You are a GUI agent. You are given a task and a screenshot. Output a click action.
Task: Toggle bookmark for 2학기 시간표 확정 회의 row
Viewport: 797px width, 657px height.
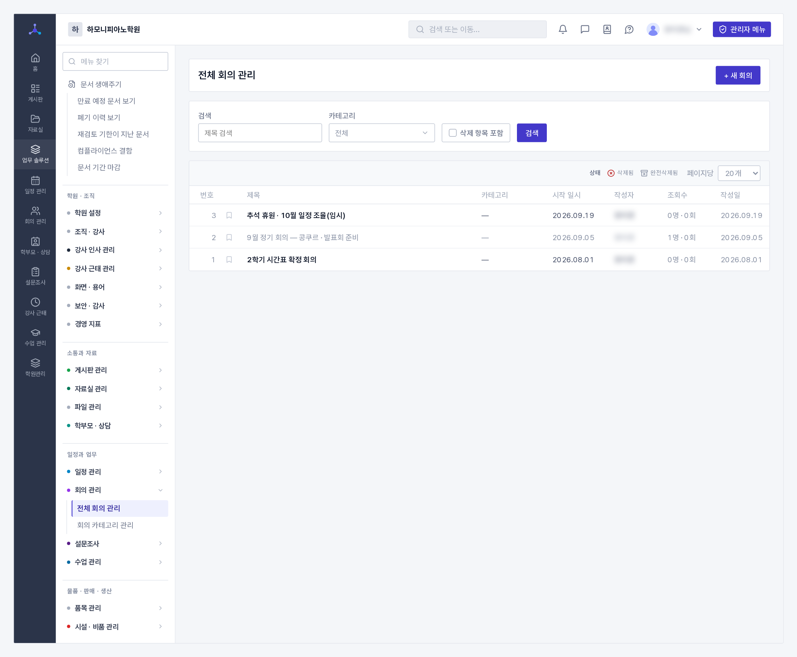[x=229, y=260]
